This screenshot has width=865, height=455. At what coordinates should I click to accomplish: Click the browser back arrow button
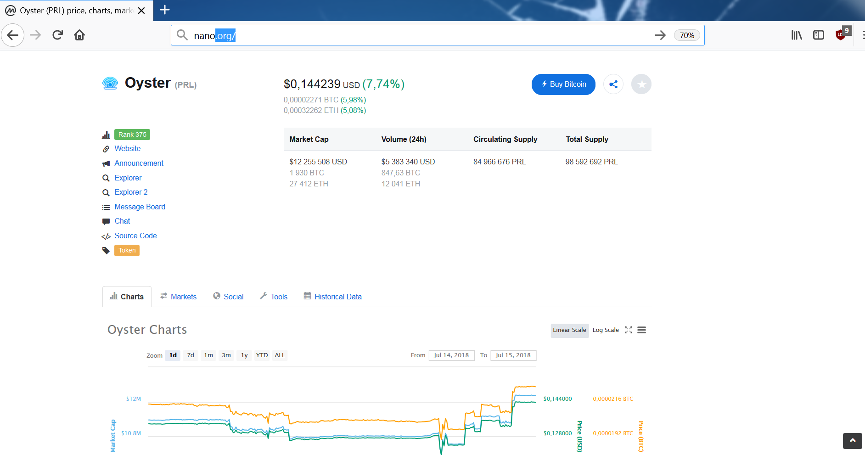(13, 35)
